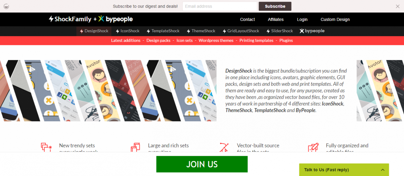Click the green JOIN US button
This screenshot has width=404, height=176.
coord(202,164)
